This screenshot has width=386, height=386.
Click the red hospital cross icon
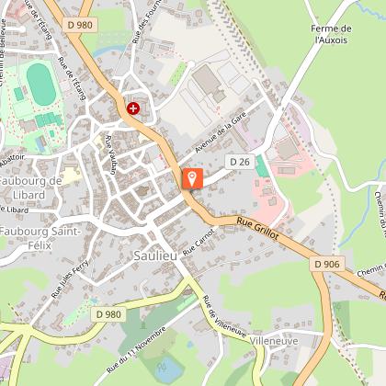[x=133, y=108]
